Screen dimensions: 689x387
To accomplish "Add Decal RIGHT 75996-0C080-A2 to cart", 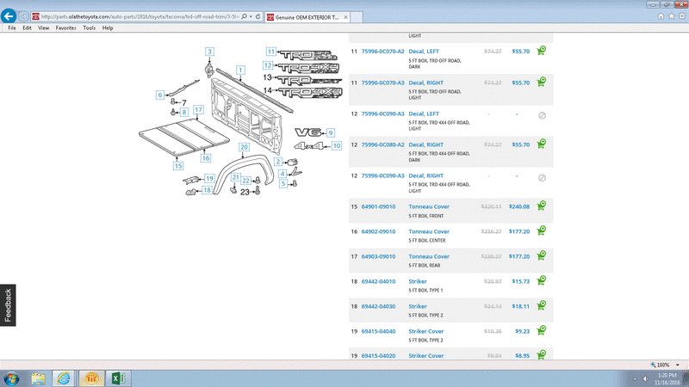I will (542, 144).
